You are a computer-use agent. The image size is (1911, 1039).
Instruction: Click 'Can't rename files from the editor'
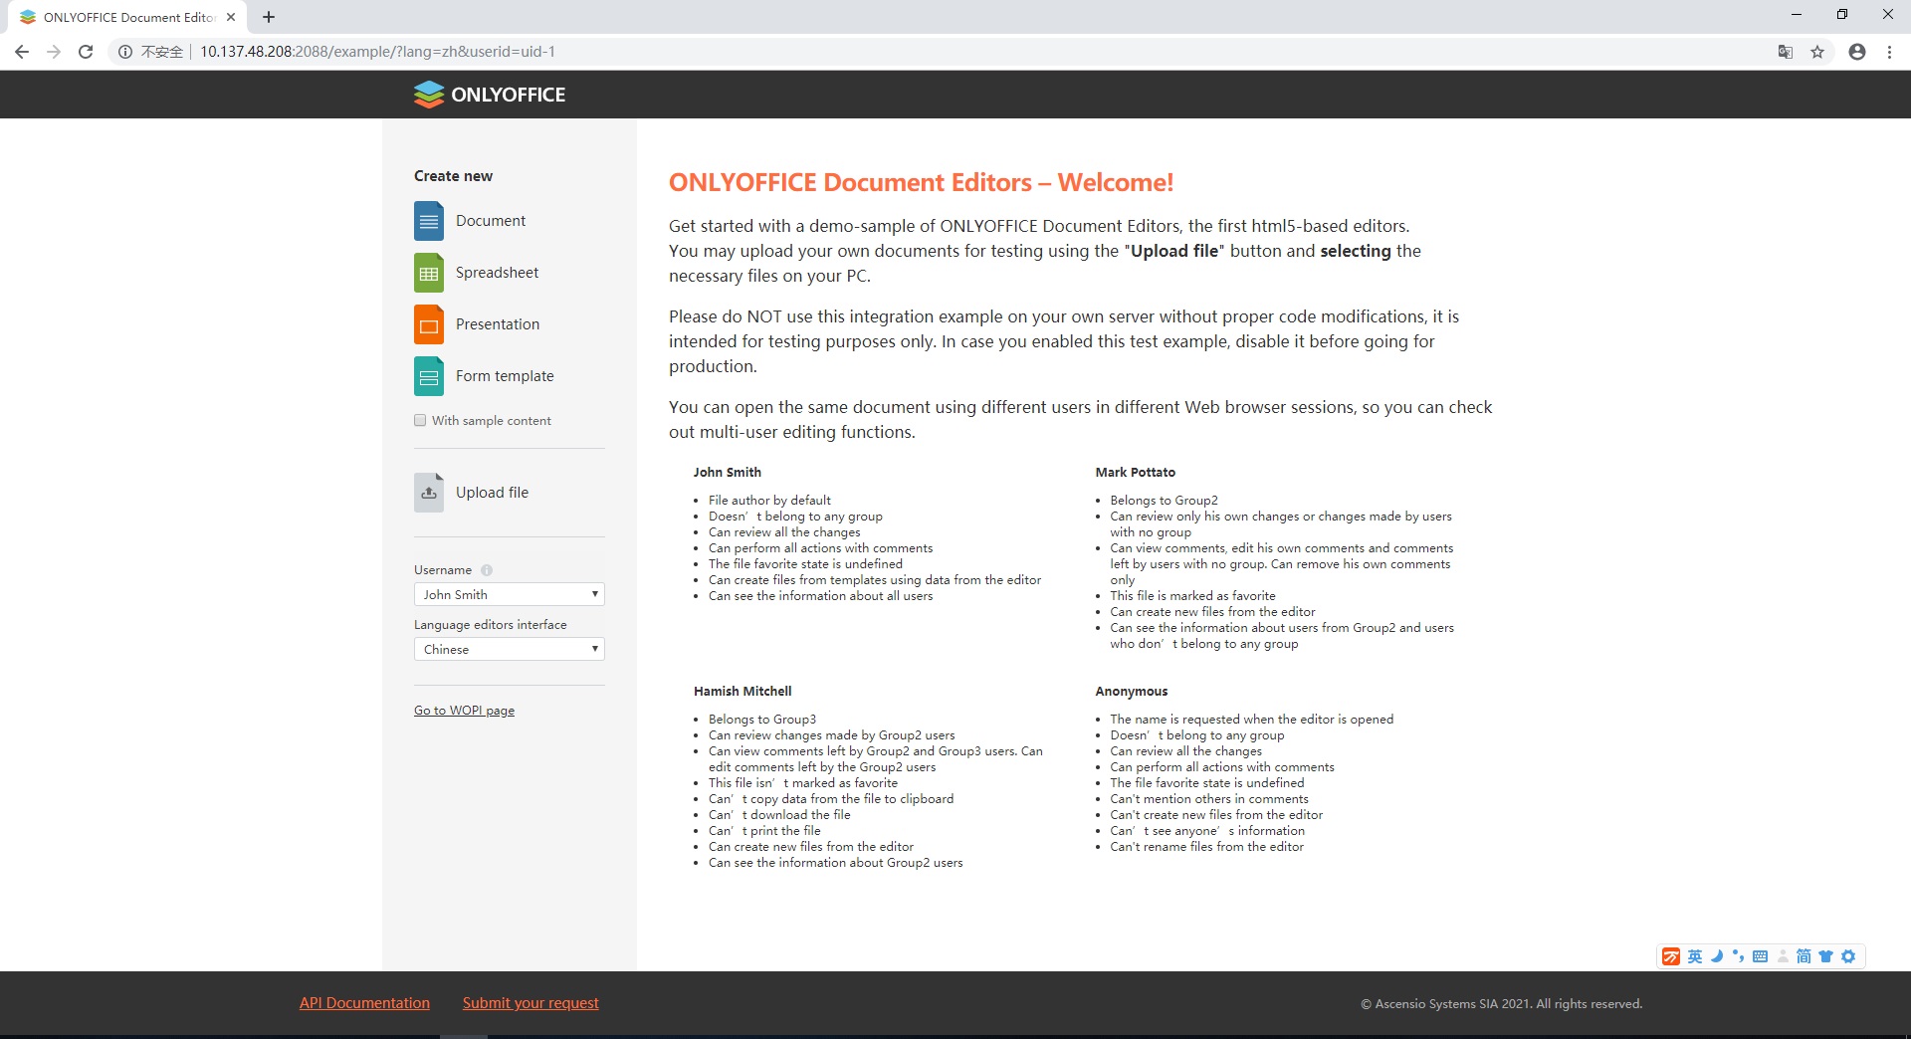tap(1207, 847)
